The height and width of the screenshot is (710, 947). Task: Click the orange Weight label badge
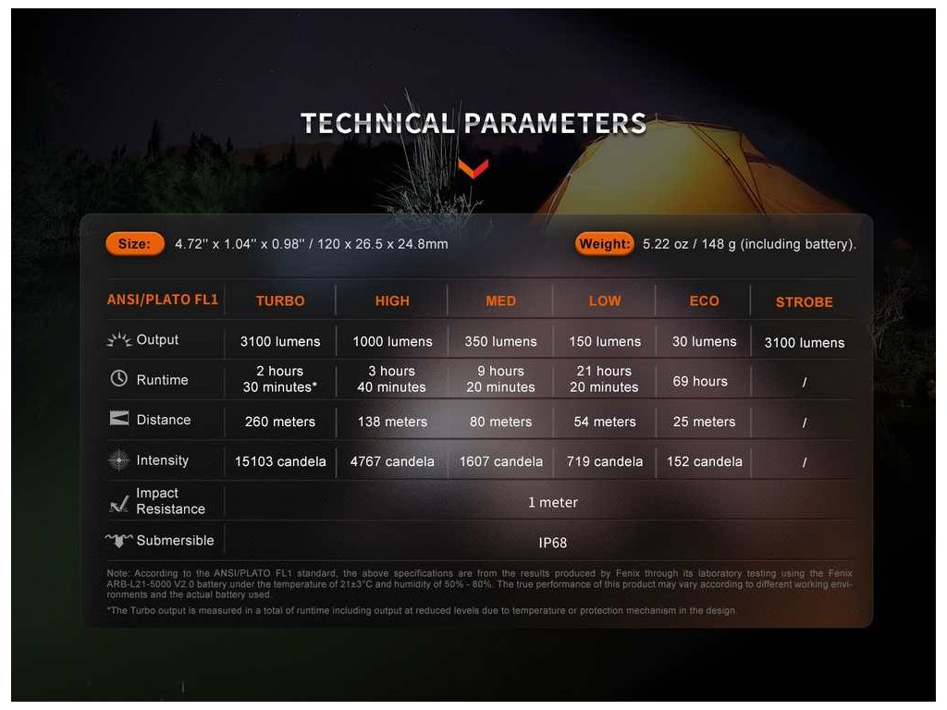click(x=604, y=244)
